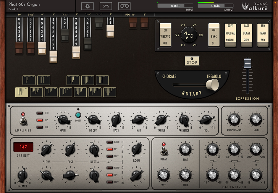The width and height of the screenshot is (278, 193).
Task: Open the tape recorder icon
Action: 124,6
